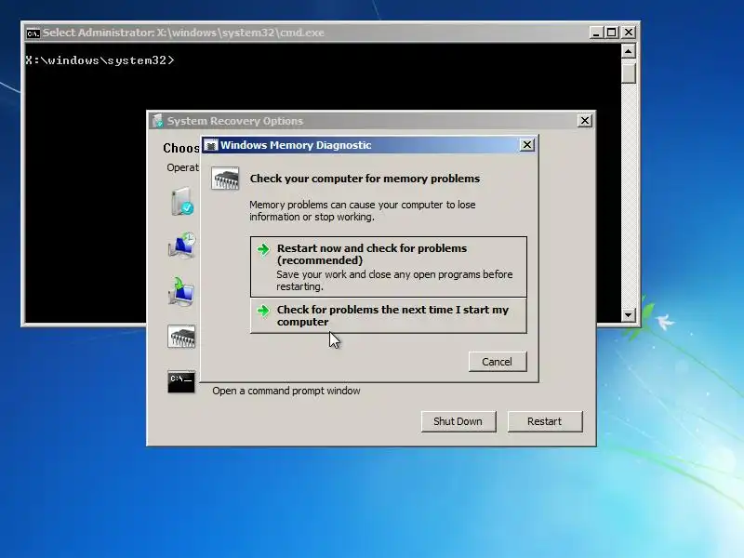
Task: Open Windows Memory Diagnostic icon in recovery list
Action: pos(181,337)
